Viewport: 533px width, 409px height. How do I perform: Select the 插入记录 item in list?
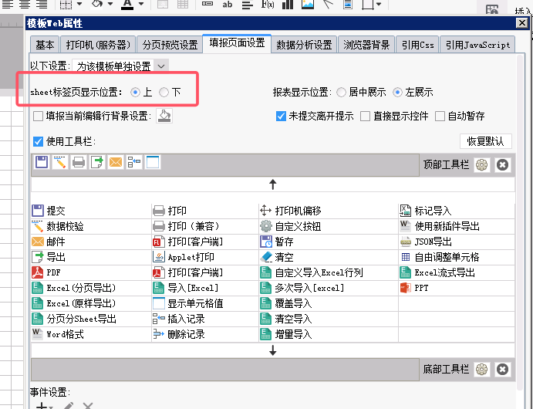[x=205, y=319]
